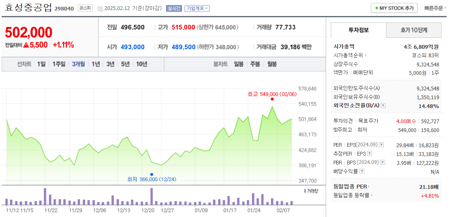Click the 저가 value 489,500
This screenshot has width=450, height=217.
[183, 47]
